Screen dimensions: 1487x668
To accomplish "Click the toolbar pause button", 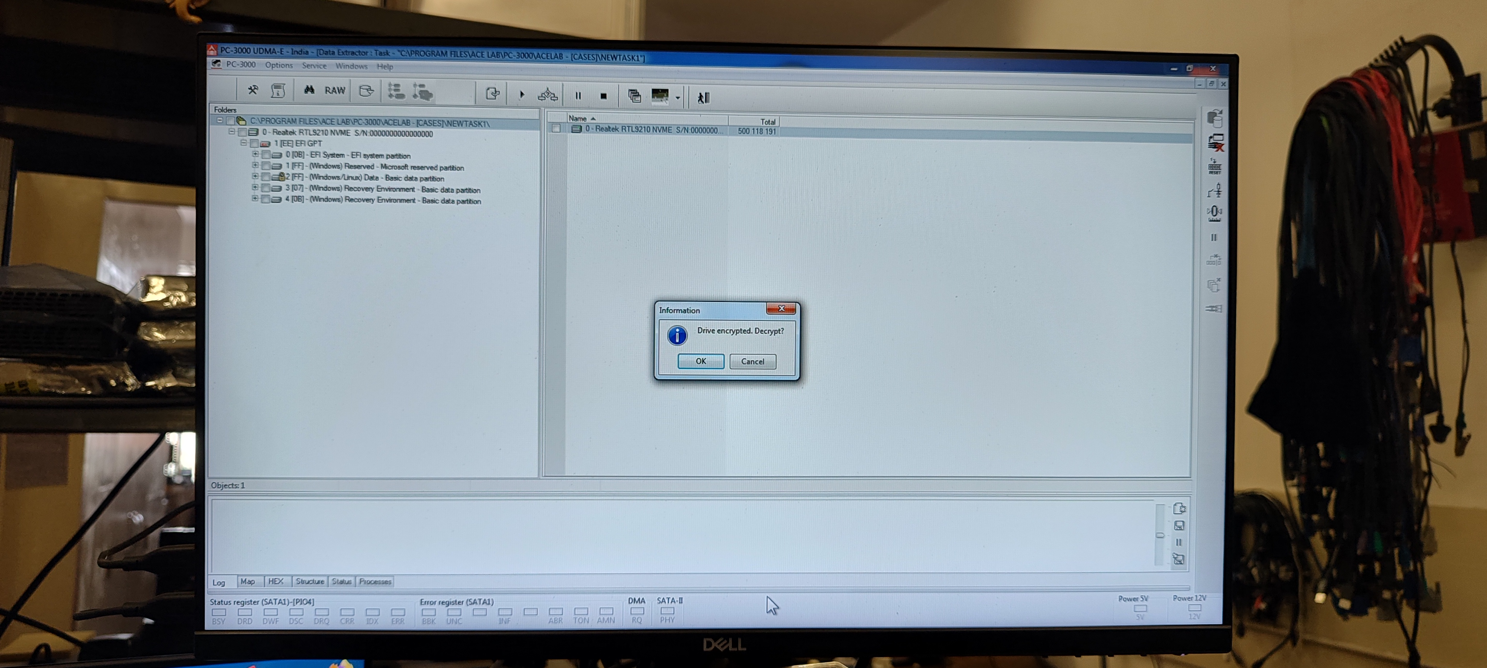I will coord(578,96).
